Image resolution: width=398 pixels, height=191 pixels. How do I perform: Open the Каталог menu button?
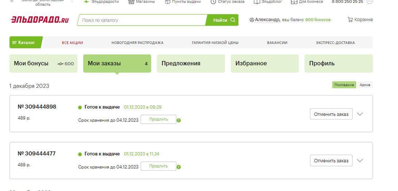coord(26,42)
